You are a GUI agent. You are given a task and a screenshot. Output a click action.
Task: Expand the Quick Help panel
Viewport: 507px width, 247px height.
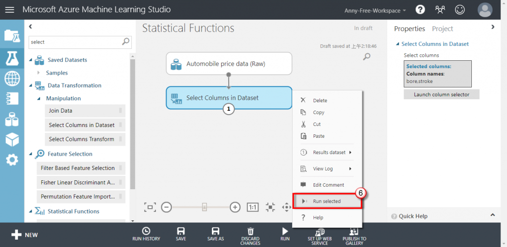(493, 215)
